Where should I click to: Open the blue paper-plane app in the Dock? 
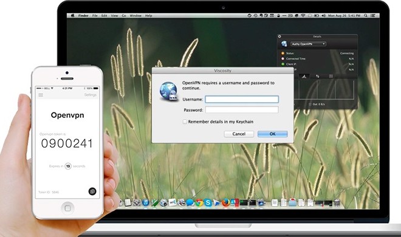point(217,203)
